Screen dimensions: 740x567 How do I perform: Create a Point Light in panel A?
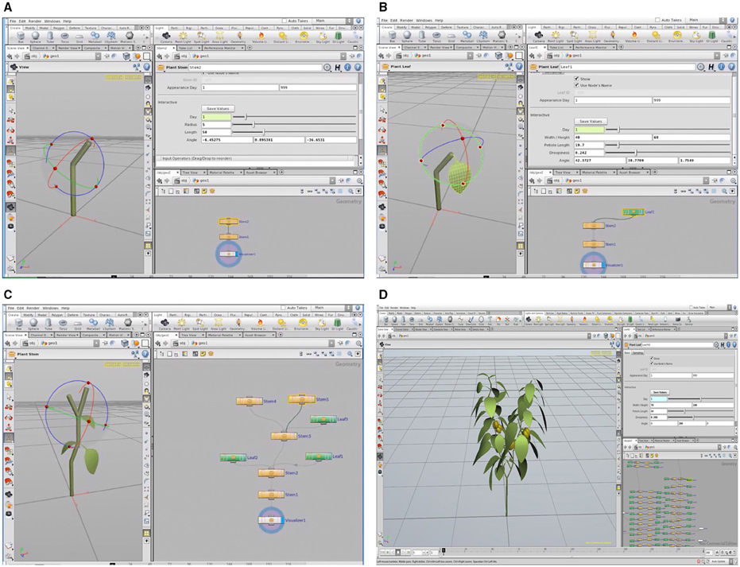click(183, 37)
